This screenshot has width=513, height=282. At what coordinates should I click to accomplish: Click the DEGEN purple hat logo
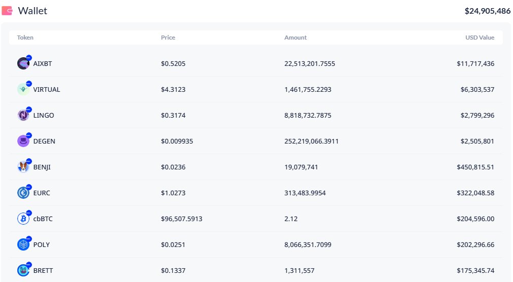[x=23, y=141]
